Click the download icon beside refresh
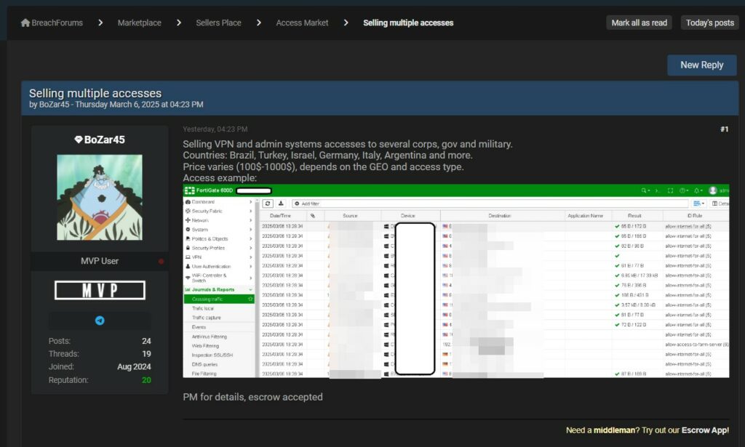The image size is (745, 447). 281,204
